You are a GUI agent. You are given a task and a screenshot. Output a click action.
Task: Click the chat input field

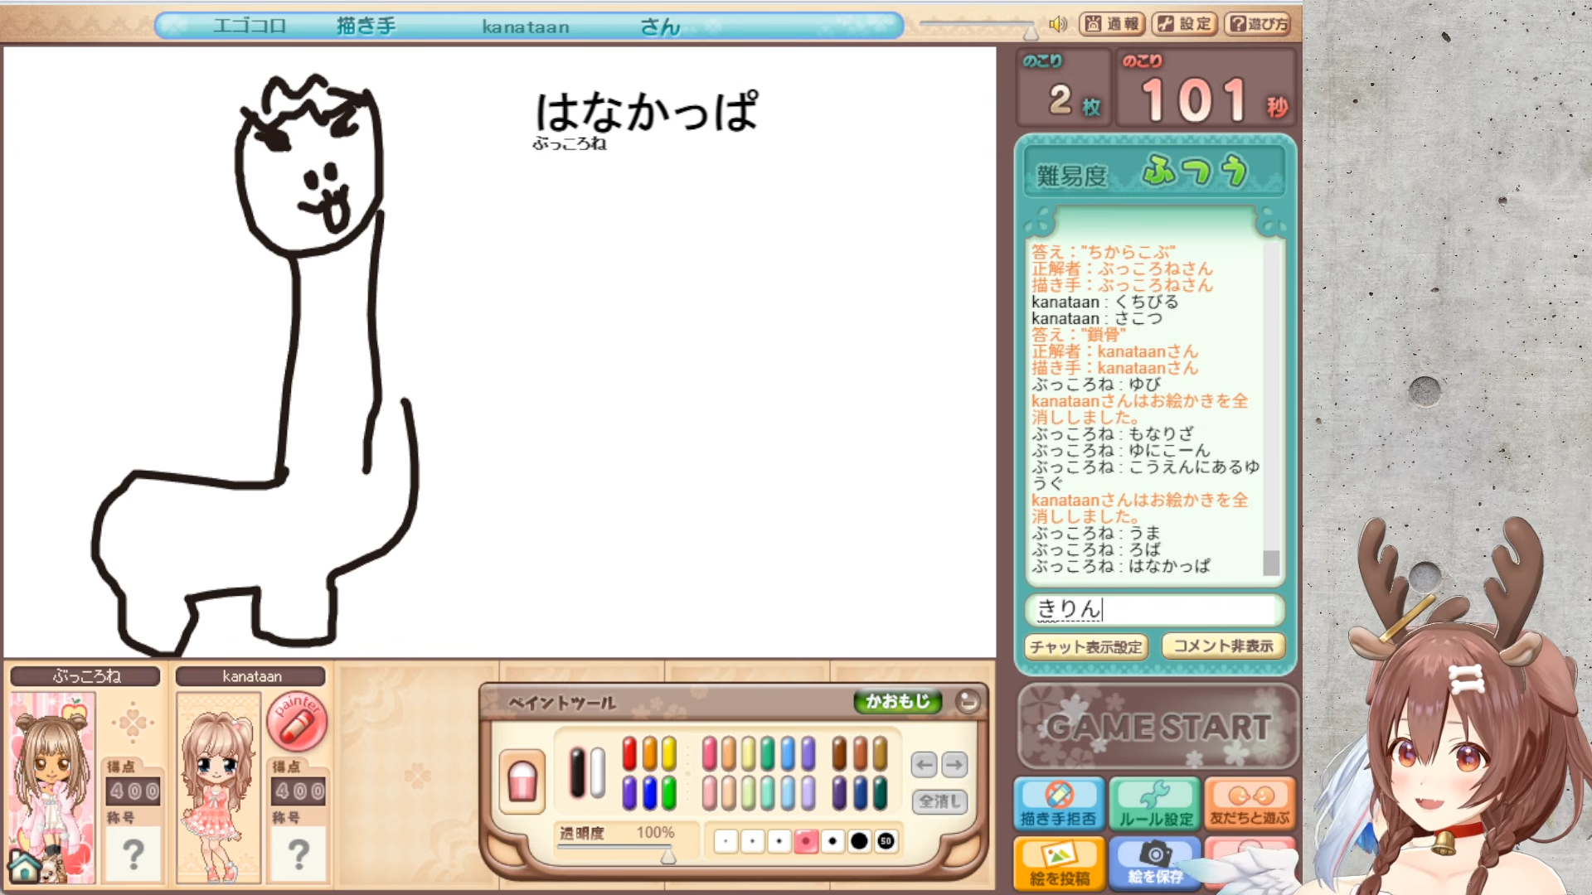[1154, 610]
